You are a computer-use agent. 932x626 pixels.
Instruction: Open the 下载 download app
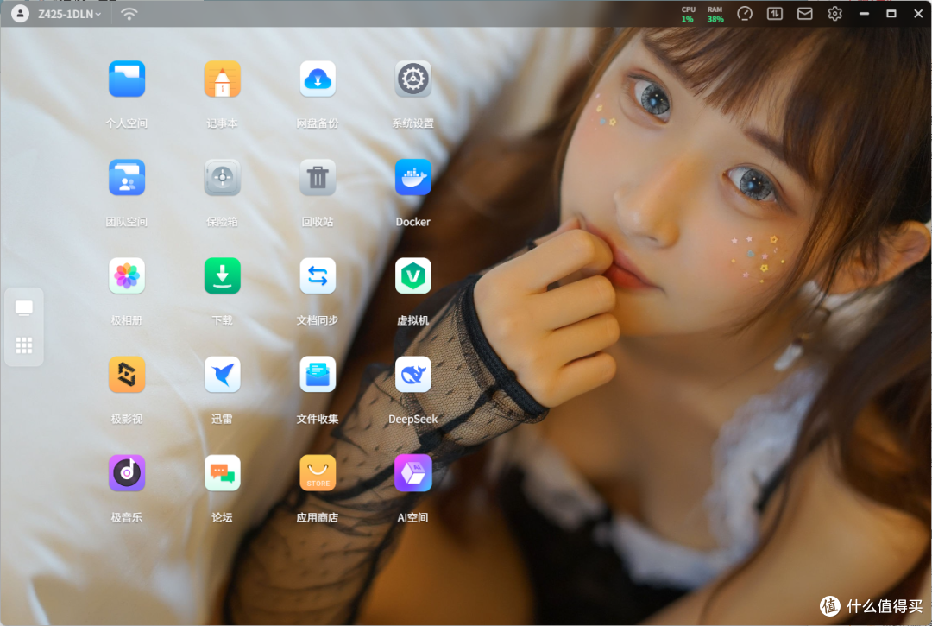pyautogui.click(x=223, y=276)
